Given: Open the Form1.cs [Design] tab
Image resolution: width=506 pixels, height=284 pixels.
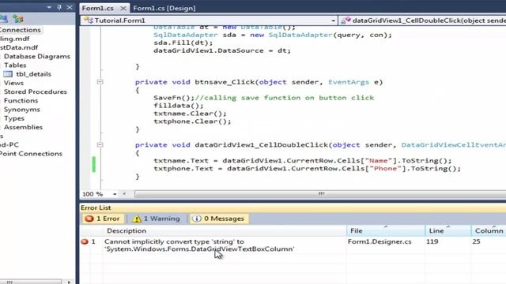Looking at the screenshot, I should (x=164, y=8).
